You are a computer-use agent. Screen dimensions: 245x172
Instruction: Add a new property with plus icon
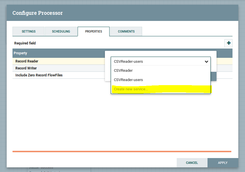pos(228,43)
